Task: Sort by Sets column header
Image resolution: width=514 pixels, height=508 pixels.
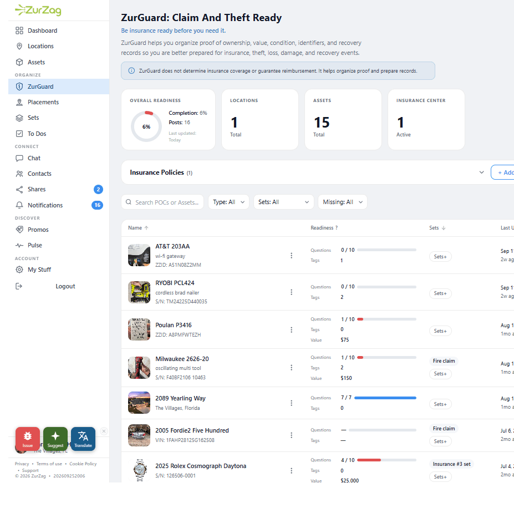Action: coord(437,228)
